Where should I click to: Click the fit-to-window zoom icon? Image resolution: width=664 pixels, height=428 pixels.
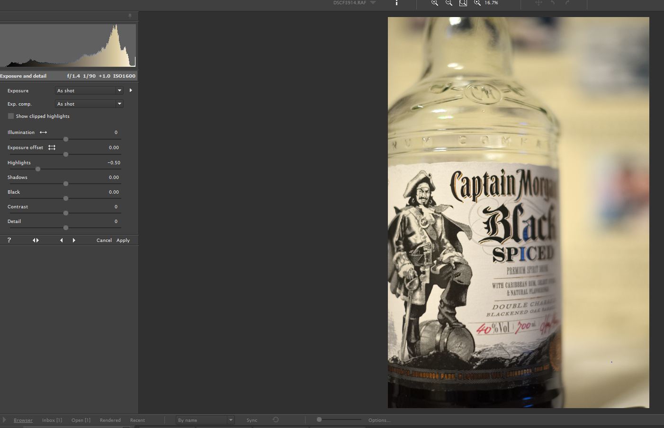tap(463, 3)
